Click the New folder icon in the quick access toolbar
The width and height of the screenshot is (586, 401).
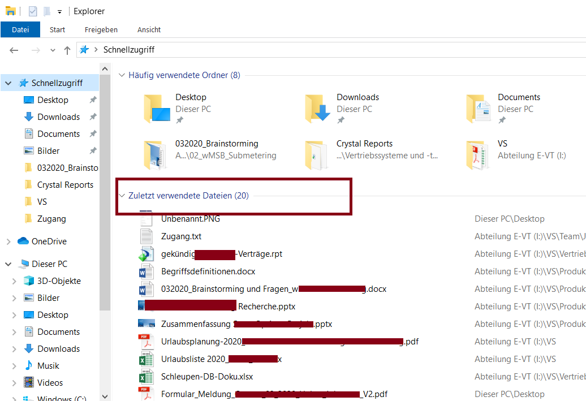pyautogui.click(x=47, y=11)
